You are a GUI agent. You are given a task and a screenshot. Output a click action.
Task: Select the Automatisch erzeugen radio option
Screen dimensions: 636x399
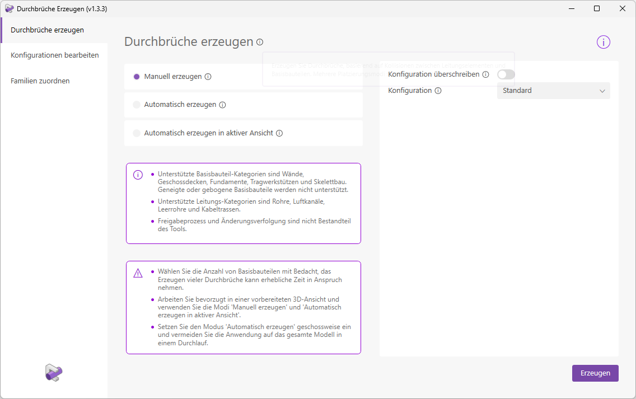point(137,105)
